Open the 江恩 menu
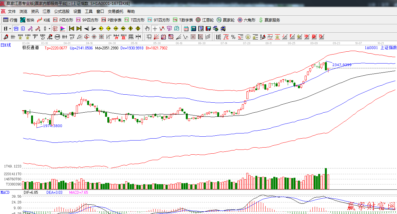This screenshot has height=214, width=397. 46,12
